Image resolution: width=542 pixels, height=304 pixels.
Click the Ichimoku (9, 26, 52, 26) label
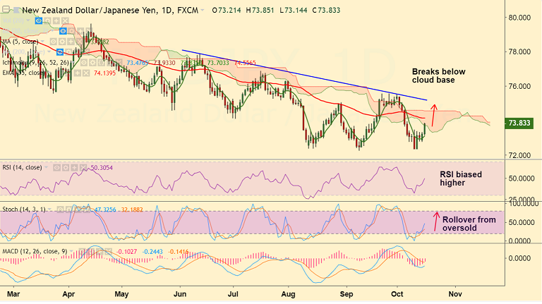coord(35,63)
